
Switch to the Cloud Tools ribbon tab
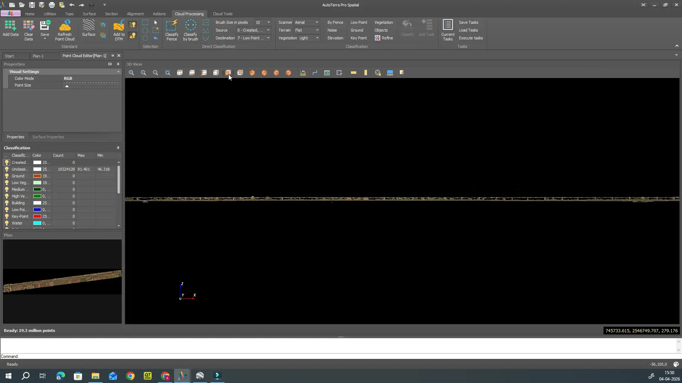tap(222, 14)
